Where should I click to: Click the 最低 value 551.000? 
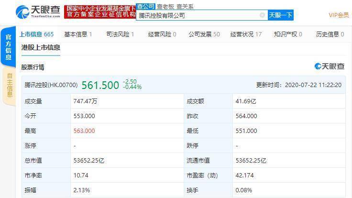246,131
